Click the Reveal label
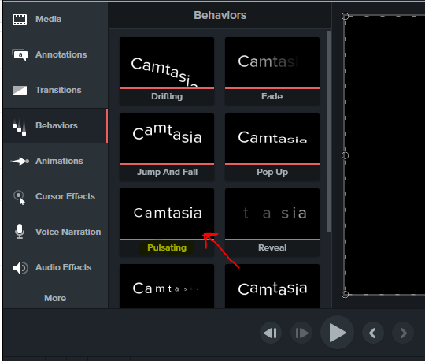The width and height of the screenshot is (425, 361). (x=272, y=247)
